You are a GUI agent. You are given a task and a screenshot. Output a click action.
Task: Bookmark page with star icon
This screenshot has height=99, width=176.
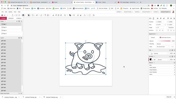pyautogui.click(x=148, y=5)
